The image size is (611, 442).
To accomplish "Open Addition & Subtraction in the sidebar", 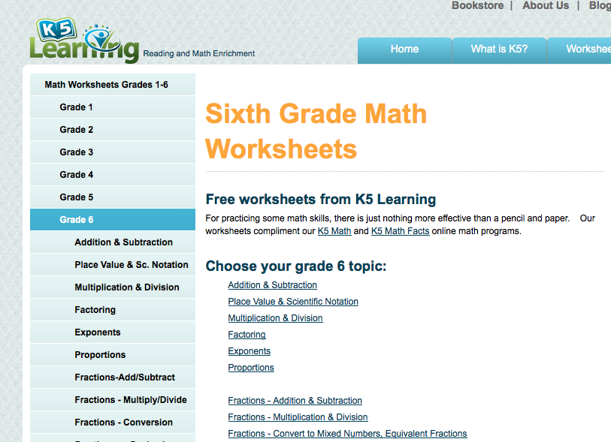I will (113, 242).
